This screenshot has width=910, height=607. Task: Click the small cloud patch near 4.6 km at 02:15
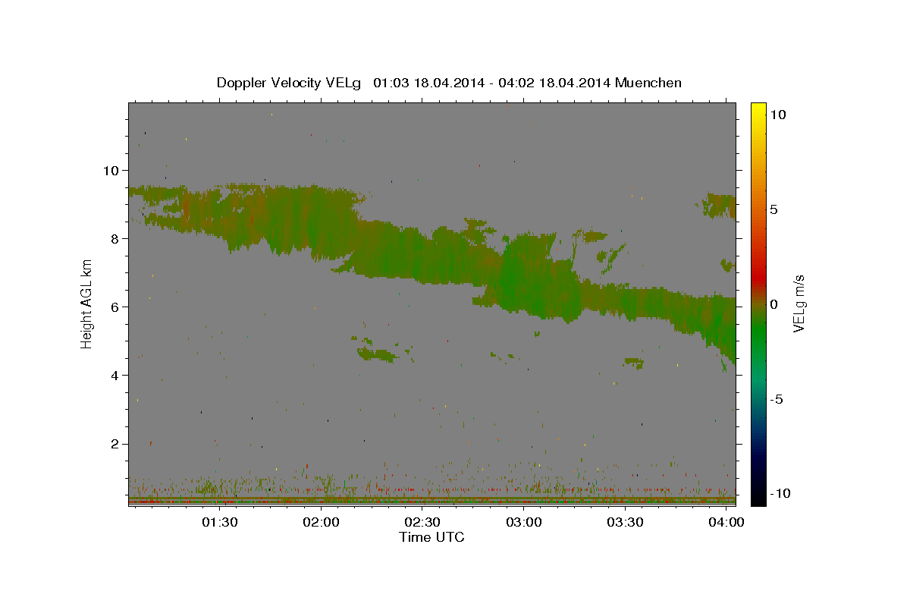[x=377, y=353]
